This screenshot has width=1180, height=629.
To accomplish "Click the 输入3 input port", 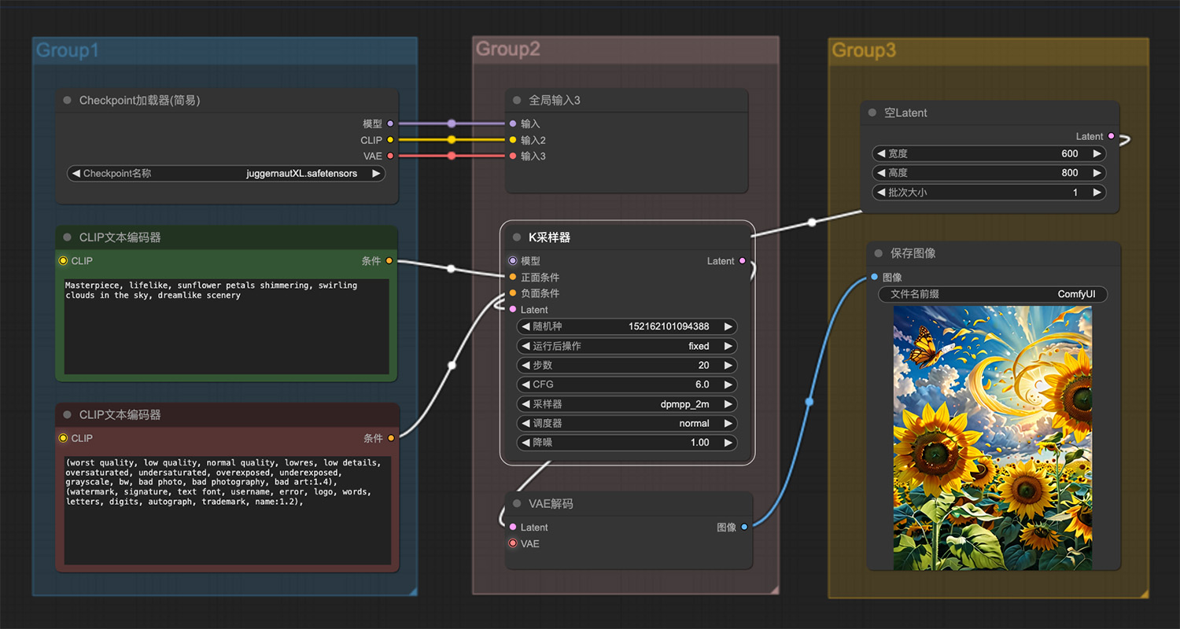I will pyautogui.click(x=513, y=156).
